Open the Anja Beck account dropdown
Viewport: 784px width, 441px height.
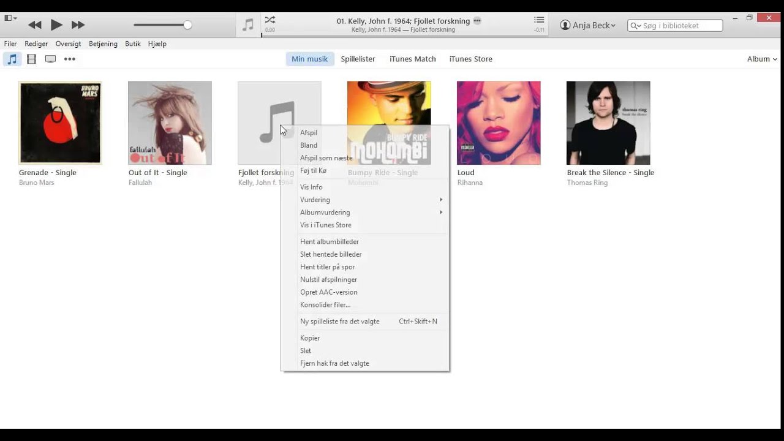pyautogui.click(x=588, y=25)
